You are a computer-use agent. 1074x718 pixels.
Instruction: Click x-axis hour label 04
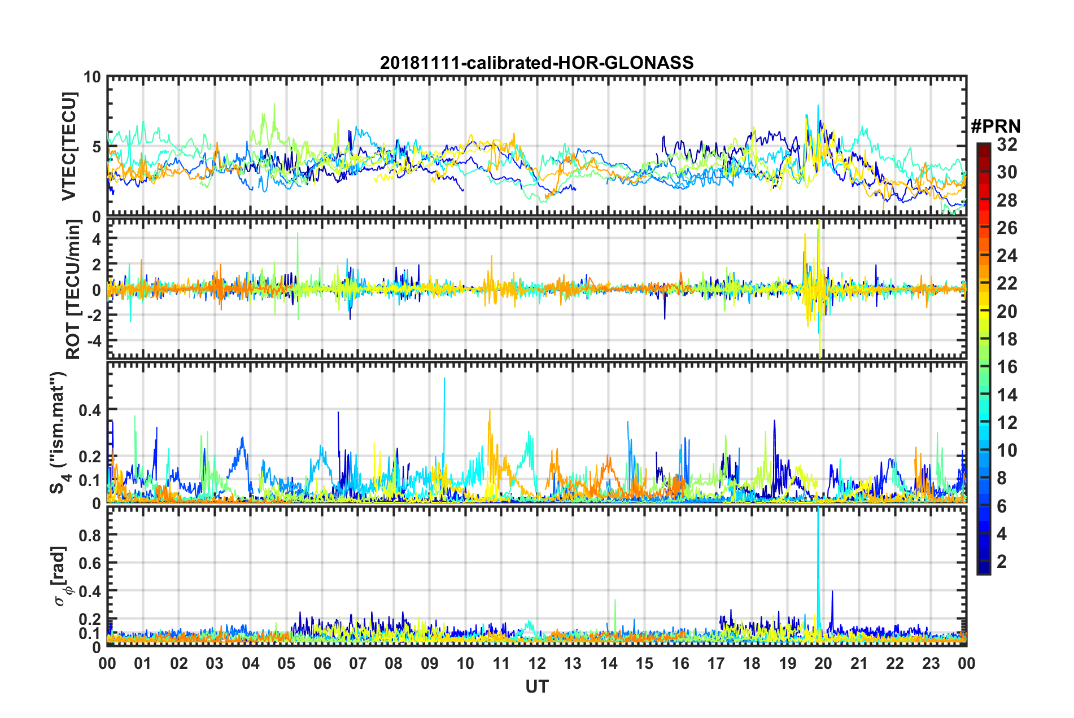coord(251,663)
